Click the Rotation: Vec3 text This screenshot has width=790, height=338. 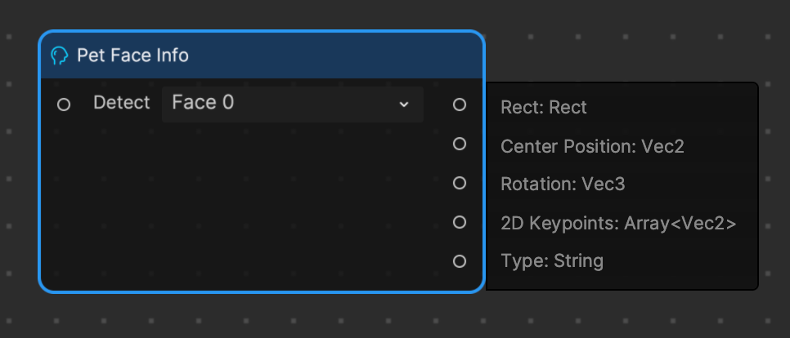pos(563,184)
